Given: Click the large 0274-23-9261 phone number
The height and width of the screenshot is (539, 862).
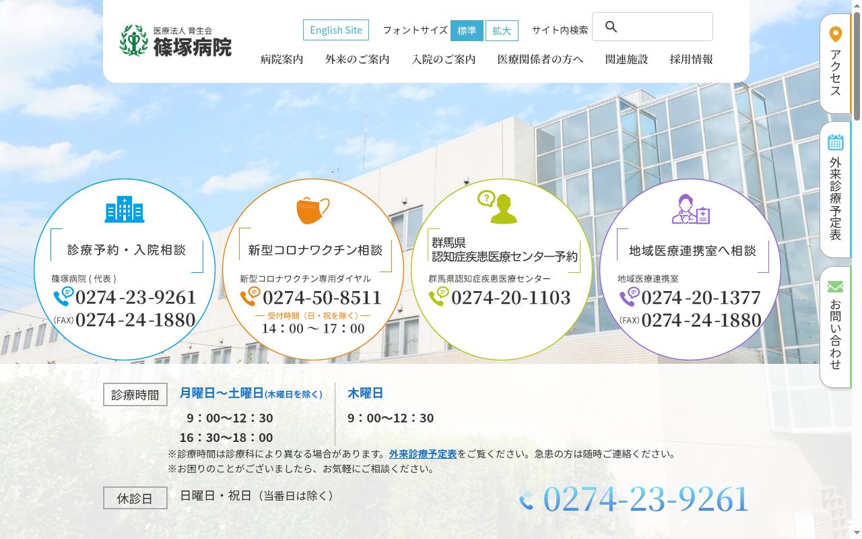Looking at the screenshot, I should (x=646, y=499).
